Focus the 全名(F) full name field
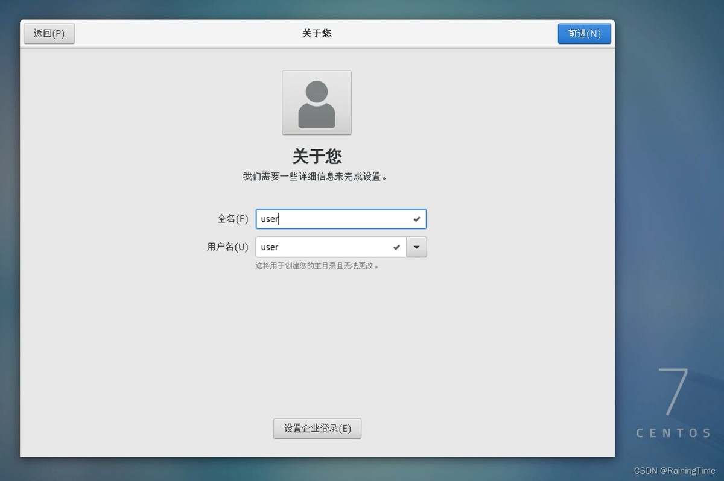Image resolution: width=724 pixels, height=481 pixels. (341, 219)
